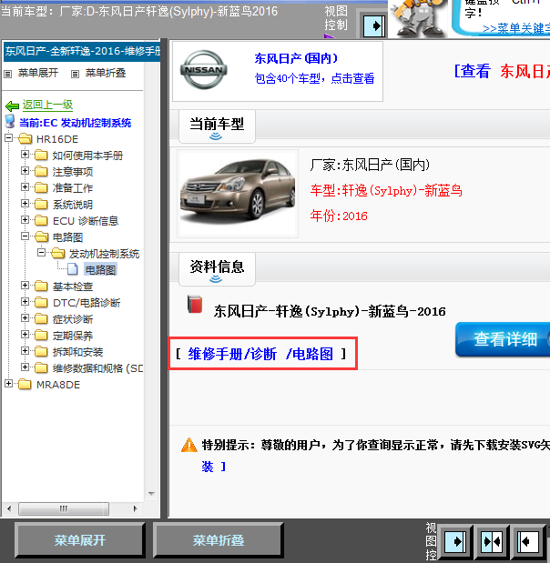Click the ECU 诊断信息 folder icon
Viewport: 550px width, 563px height.
click(x=41, y=220)
